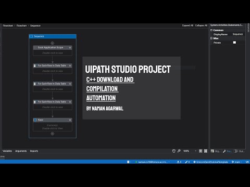Click the Sequence title bar in designer
This screenshot has height=187, width=250.
click(53, 36)
